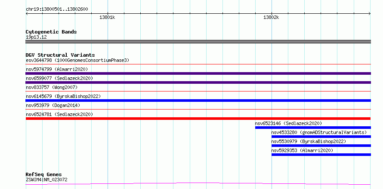This screenshot has width=383, height=189.
Task: Click the 13802k ruler tick label
Action: pos(271,17)
